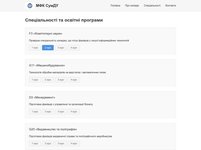This screenshot has width=201, height=150.
Task: Click the description Провідна спеціальність коледжу
Action: click(79, 41)
